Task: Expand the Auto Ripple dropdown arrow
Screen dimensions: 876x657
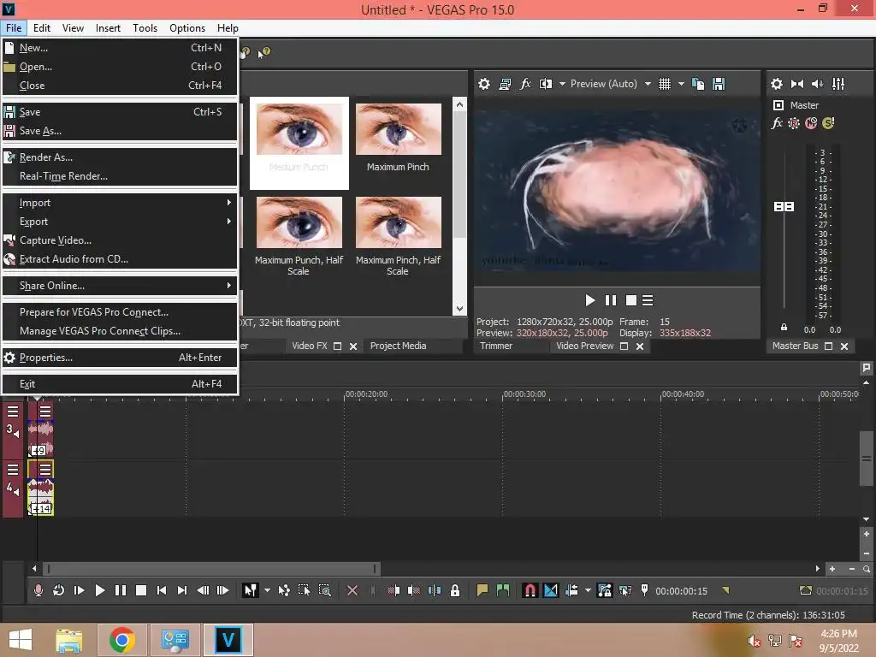Action: 588,590
